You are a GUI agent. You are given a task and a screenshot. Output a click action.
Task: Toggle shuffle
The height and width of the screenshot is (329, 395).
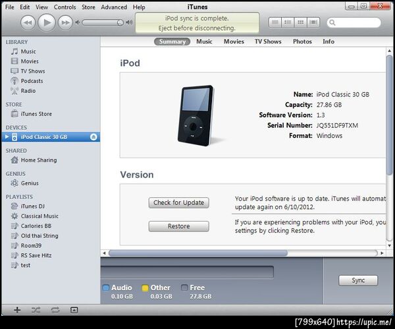(x=36, y=310)
